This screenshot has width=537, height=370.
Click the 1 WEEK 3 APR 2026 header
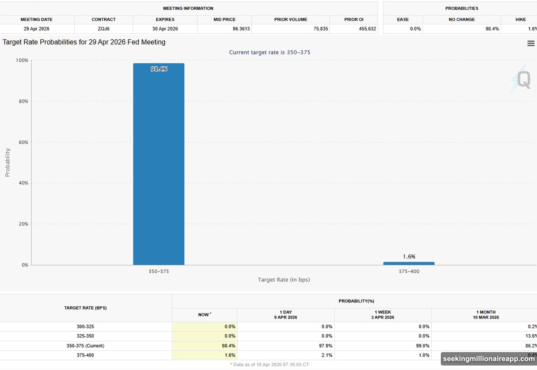pos(383,314)
